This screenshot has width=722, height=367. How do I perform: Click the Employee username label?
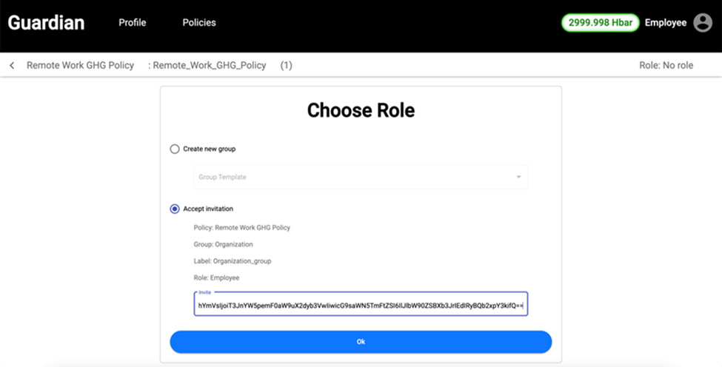pos(666,23)
